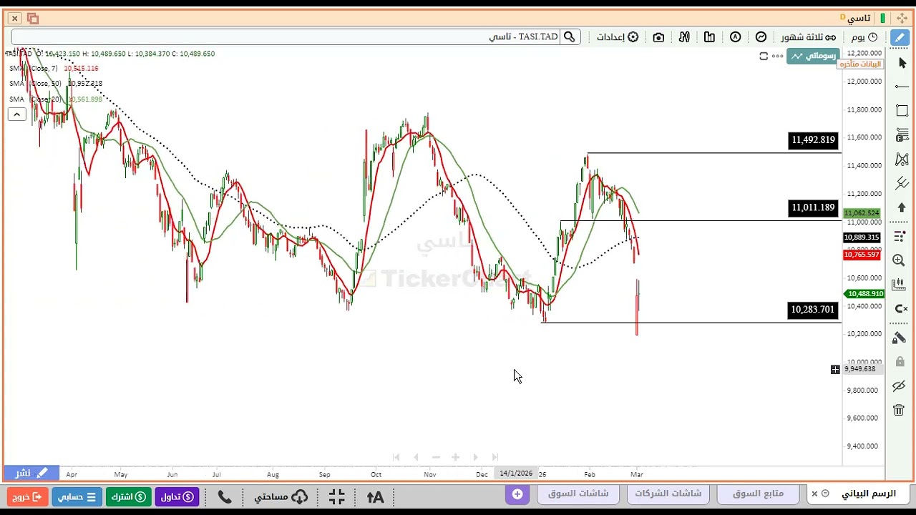Delete drawings with the trash icon
Image resolution: width=916 pixels, height=515 pixels.
[900, 411]
